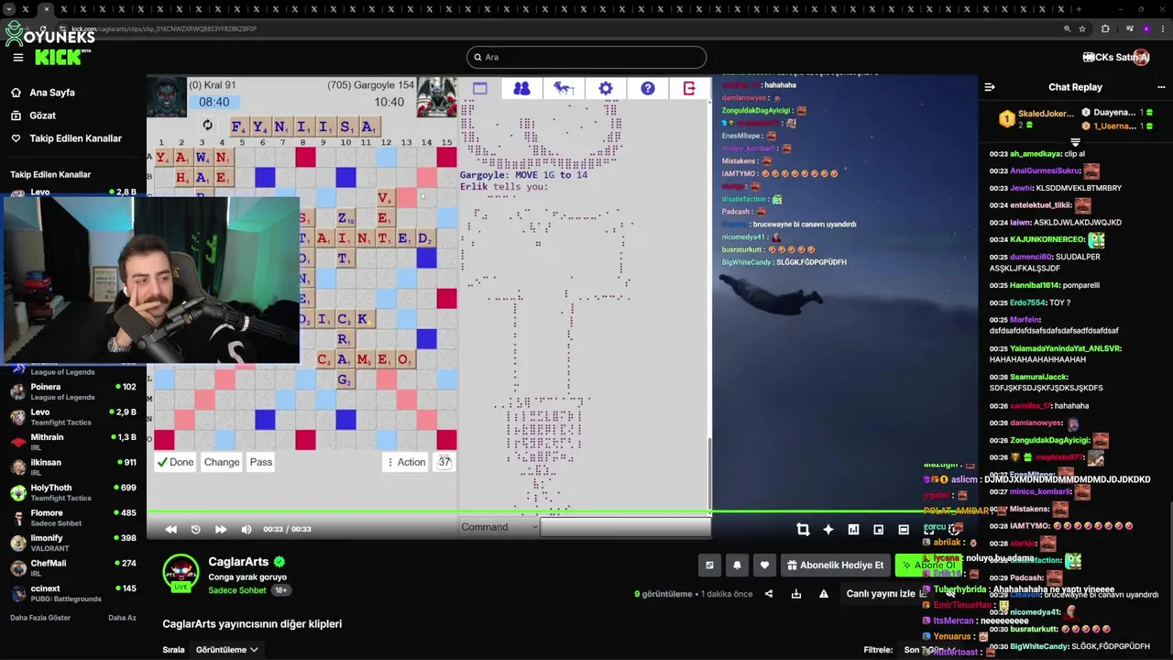This screenshot has width=1173, height=660.
Task: Open Mithrain channel in sidebar
Action: tap(72, 442)
